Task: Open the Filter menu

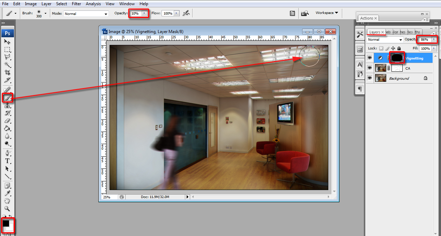Action: [76, 4]
